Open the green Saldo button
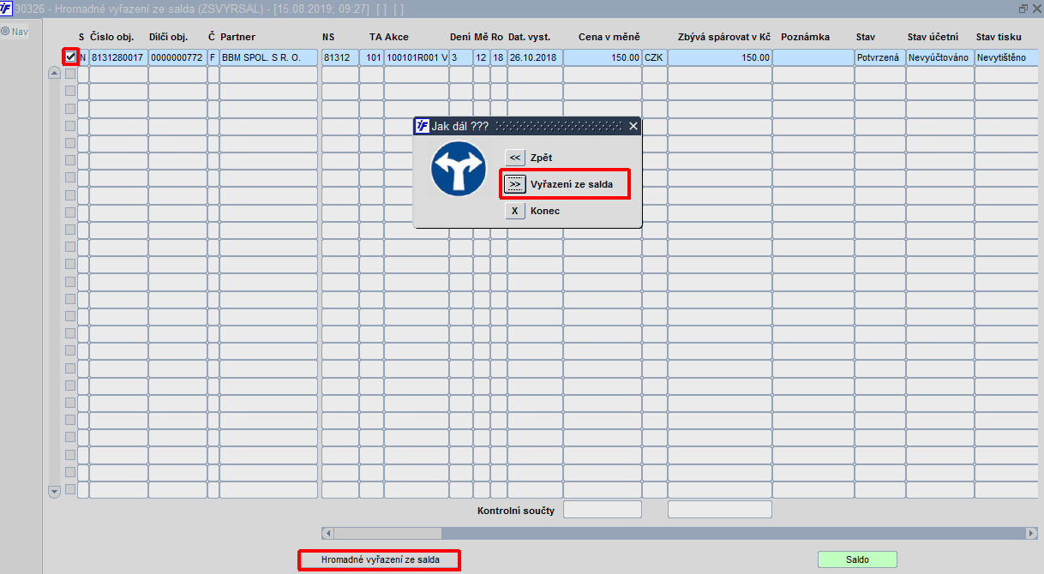Screen dimensions: 1044x574 (857, 559)
